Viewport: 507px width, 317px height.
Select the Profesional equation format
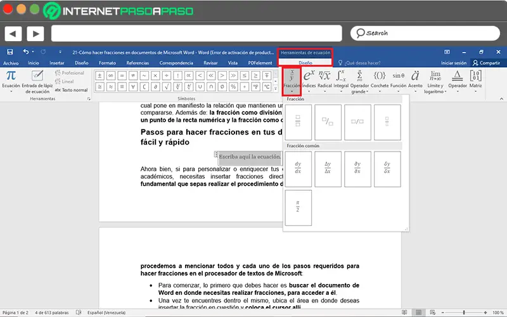70,73
